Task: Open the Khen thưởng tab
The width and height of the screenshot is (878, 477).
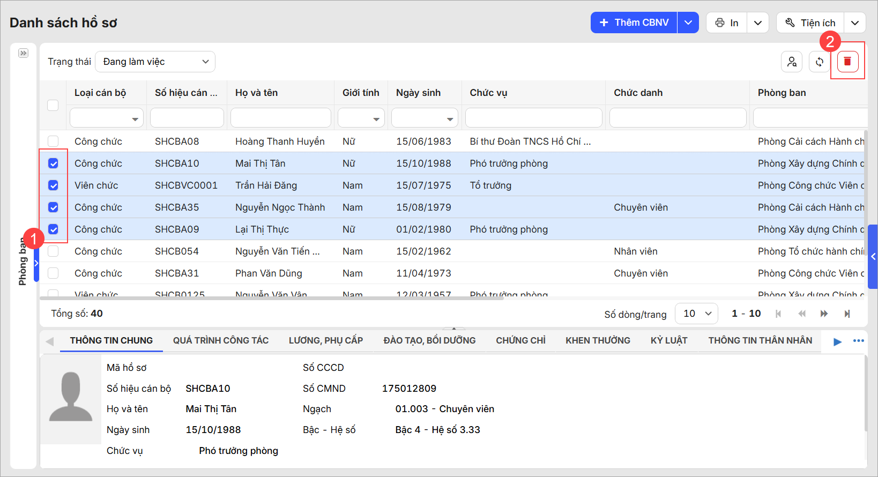Action: [598, 340]
